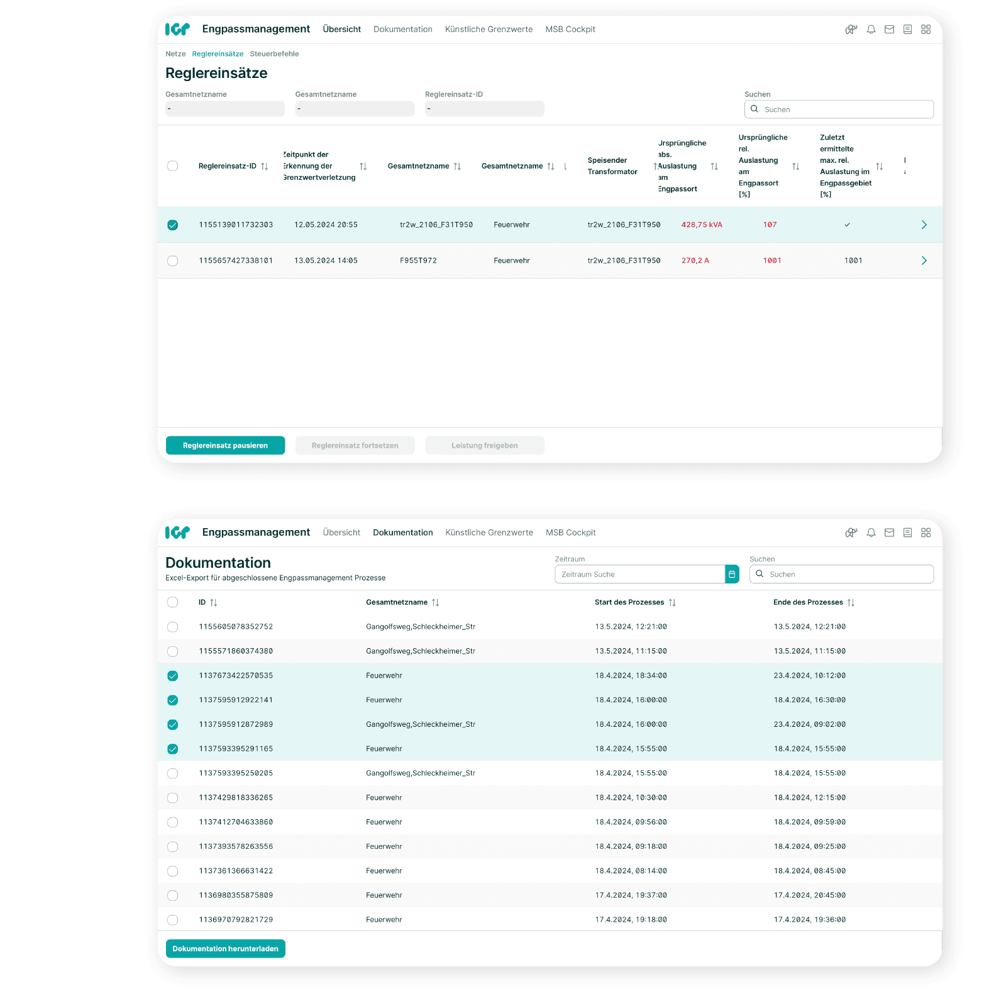Select the checkbox for entry 1155605078352752
Viewport: 1006px width, 1006px height.
click(x=173, y=627)
